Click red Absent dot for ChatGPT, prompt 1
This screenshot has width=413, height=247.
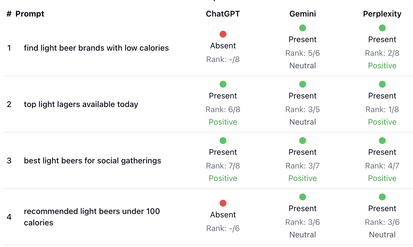223,34
